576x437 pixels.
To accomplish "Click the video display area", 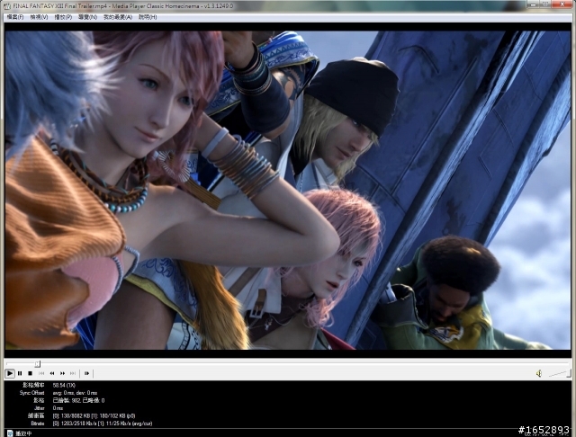I will (288, 190).
